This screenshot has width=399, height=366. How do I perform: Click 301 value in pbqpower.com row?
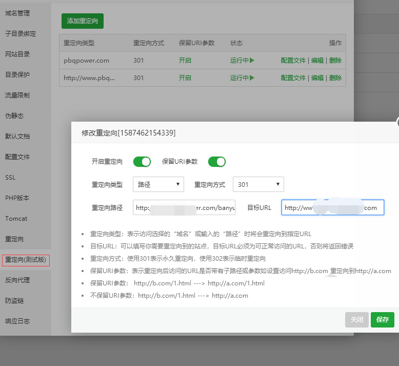[138, 61]
